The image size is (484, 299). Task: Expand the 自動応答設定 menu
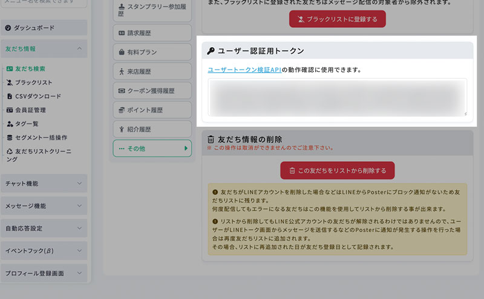tap(79, 228)
